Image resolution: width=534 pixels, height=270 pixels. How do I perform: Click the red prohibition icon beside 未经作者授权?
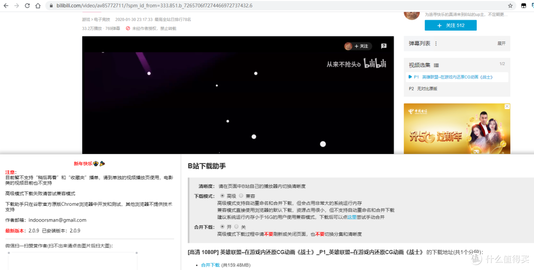[x=128, y=29]
